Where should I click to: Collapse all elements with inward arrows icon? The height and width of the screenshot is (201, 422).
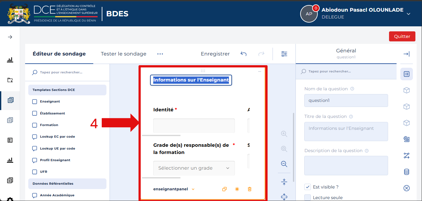284,182
